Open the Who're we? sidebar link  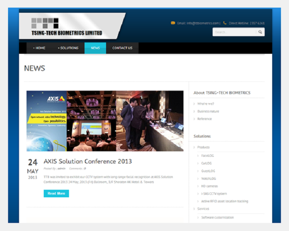click(x=206, y=104)
